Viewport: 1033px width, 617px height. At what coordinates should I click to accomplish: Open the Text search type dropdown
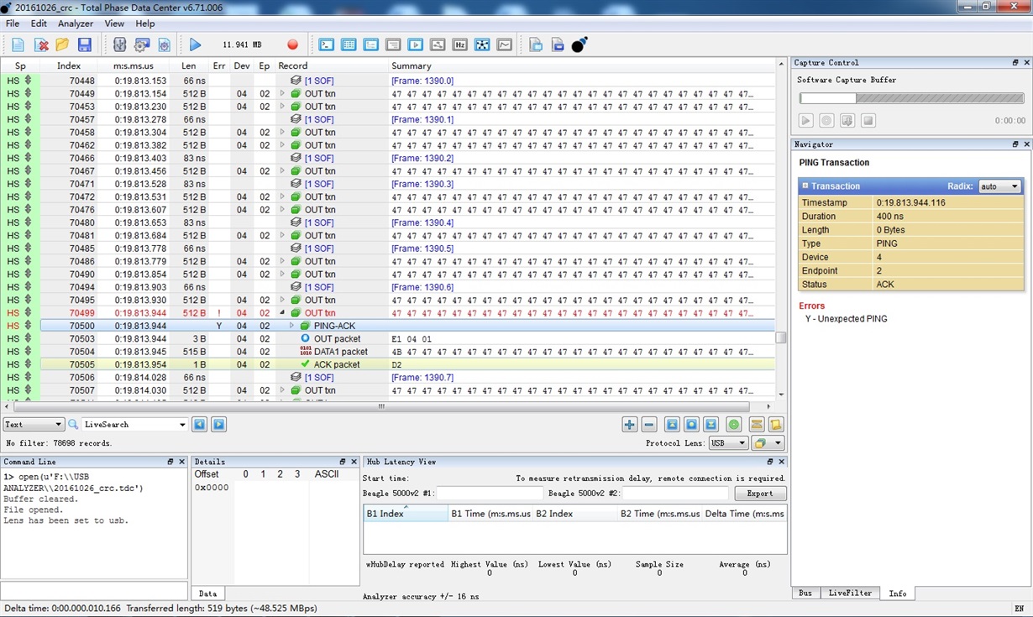pyautogui.click(x=34, y=425)
